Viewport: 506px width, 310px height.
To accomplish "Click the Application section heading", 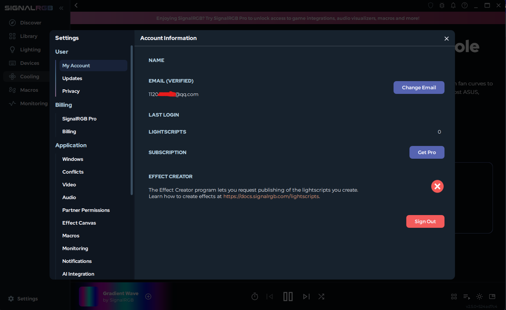I will 71,145.
